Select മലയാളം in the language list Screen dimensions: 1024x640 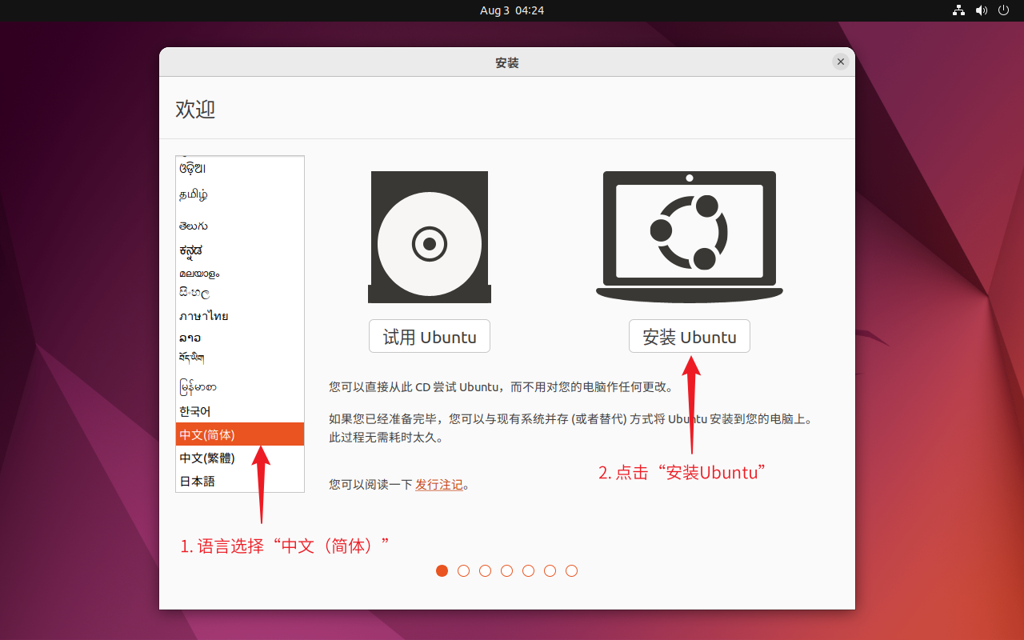[198, 273]
